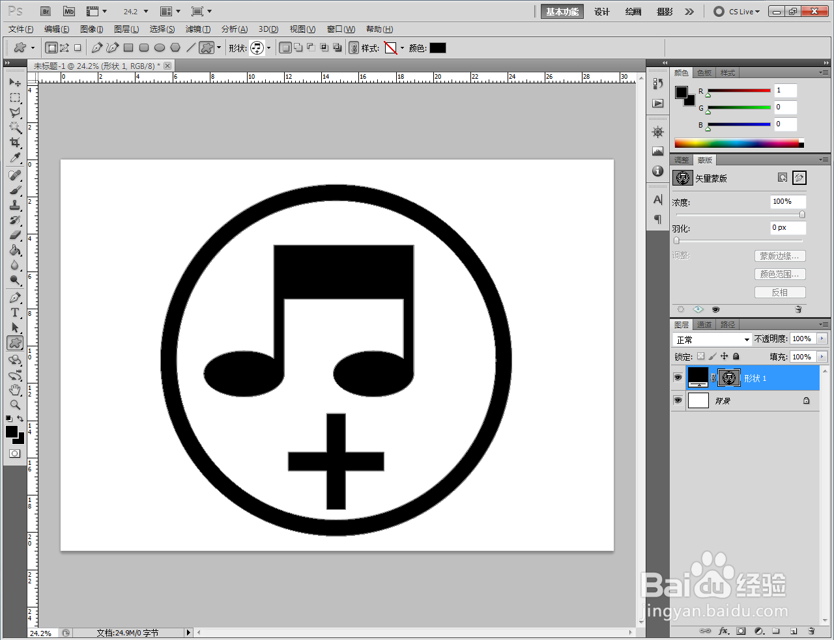Switch to the 设计 workspace
Viewport: 834px width, 640px height.
click(602, 12)
